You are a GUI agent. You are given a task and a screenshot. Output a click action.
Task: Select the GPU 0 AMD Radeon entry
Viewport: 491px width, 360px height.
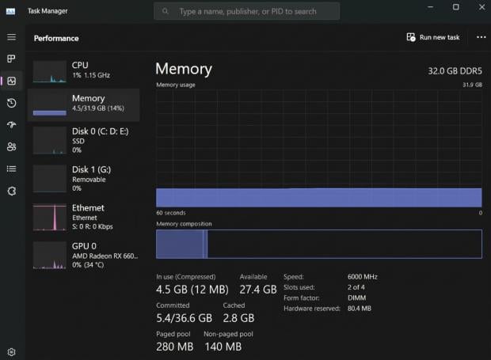click(84, 255)
